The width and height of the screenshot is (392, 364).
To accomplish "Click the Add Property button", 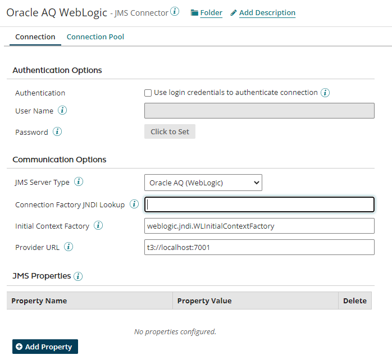I will coord(45,347).
